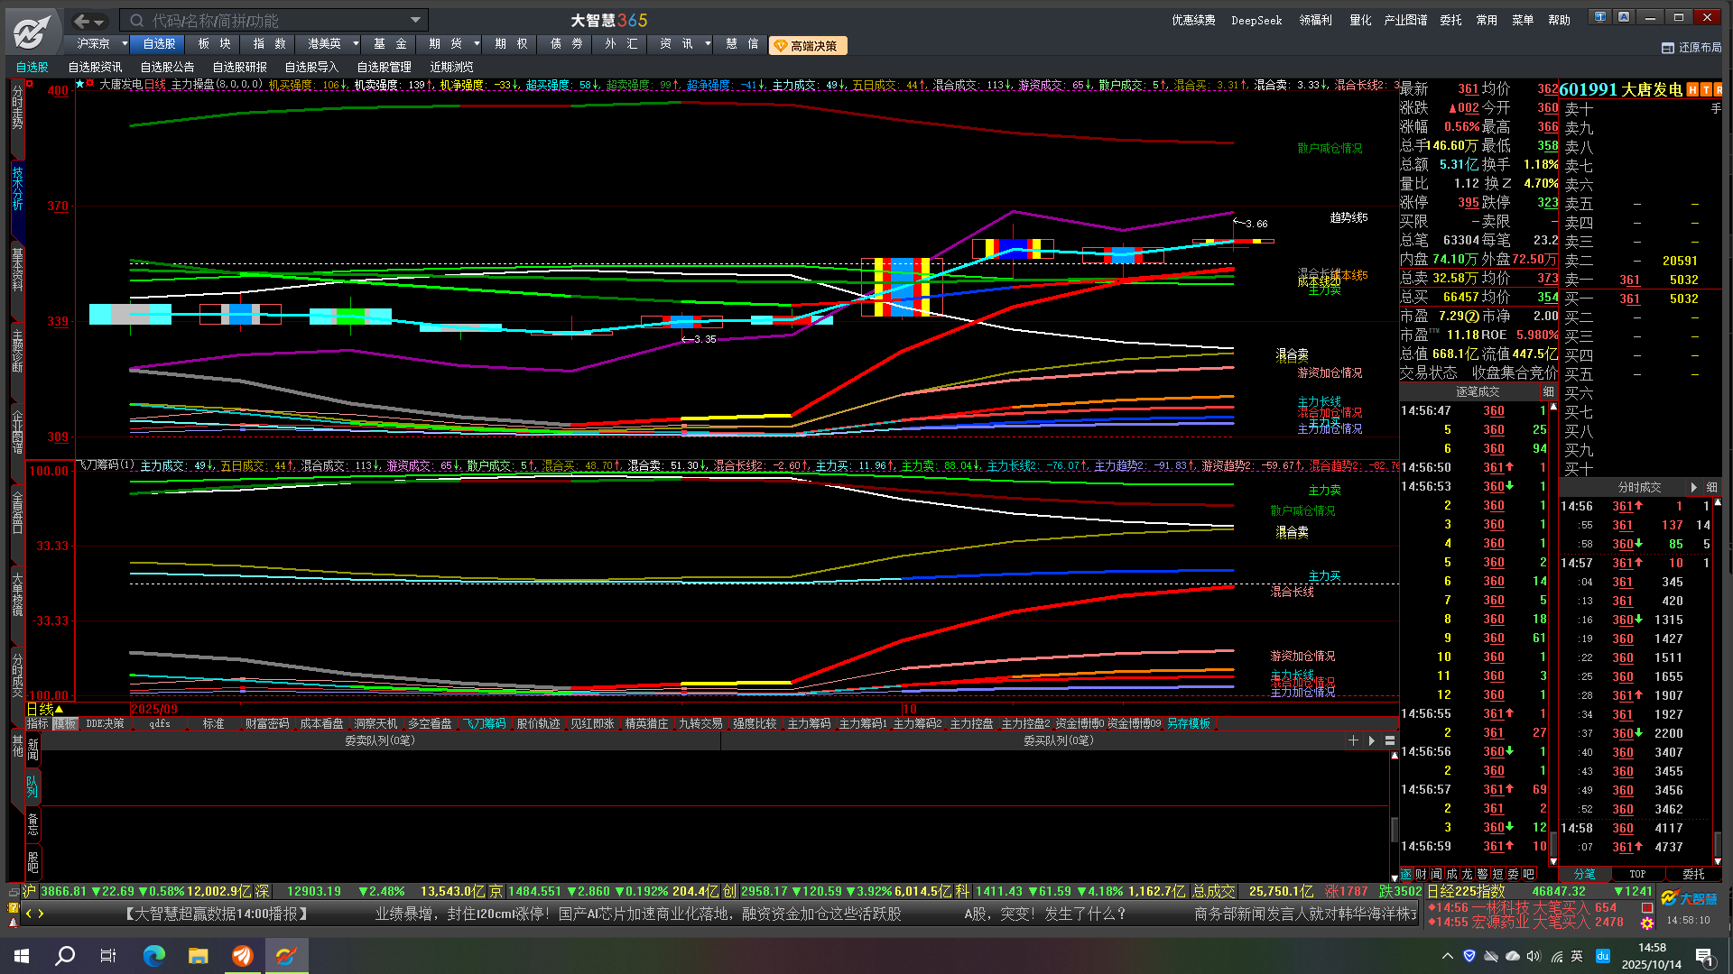Click the red list icon above the gear
Screen dimensions: 1733x974
click(x=1647, y=907)
